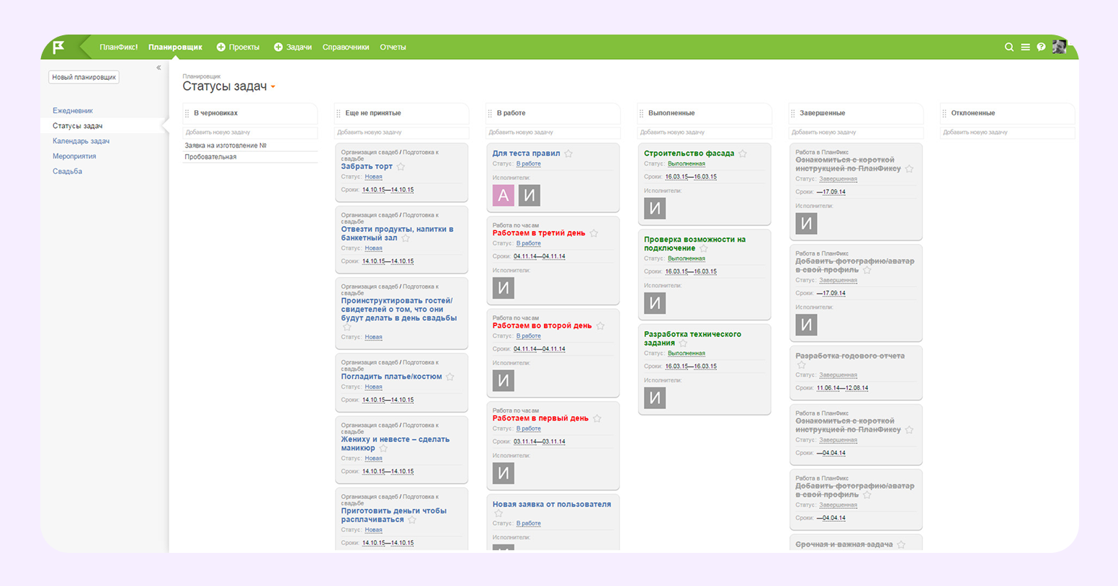This screenshot has height=586, width=1118.
Task: Open the Справочники menu
Action: tap(346, 48)
